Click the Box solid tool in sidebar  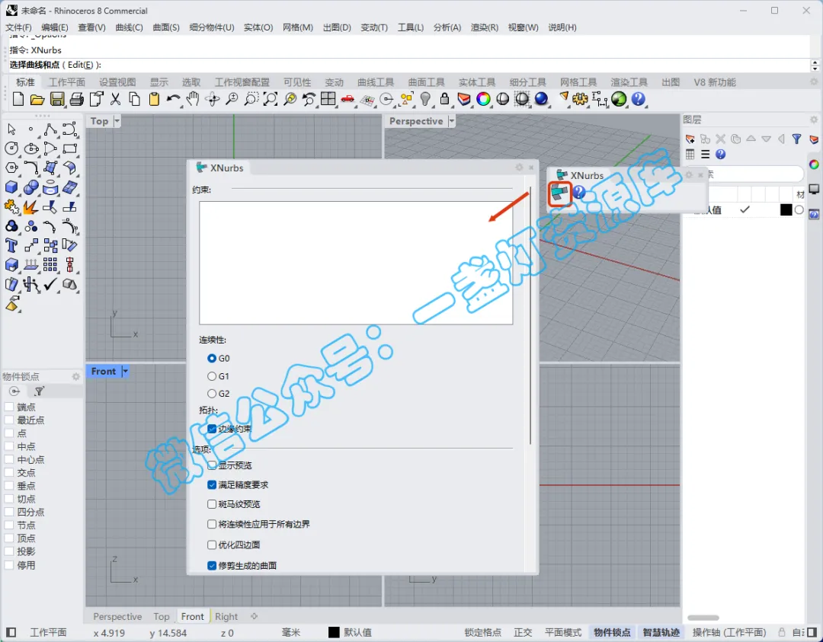point(11,187)
